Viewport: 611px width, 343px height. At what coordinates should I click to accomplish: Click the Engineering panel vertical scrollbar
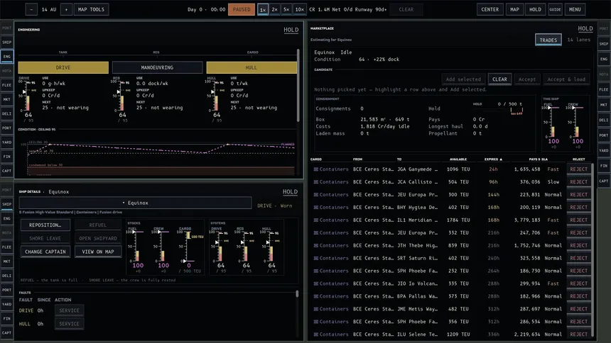[x=298, y=86]
